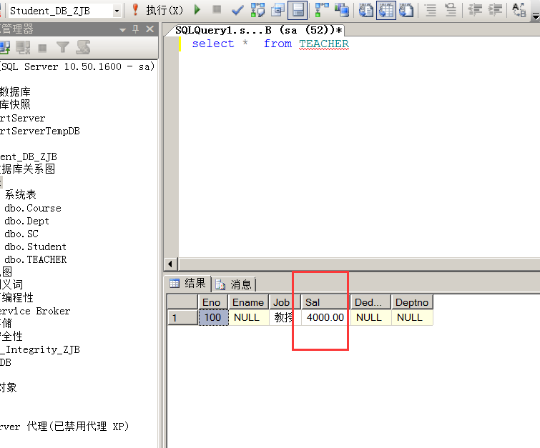Open the Student_DB_ZJB database dropdown
Viewport: 540px width, 448px height.
point(117,11)
